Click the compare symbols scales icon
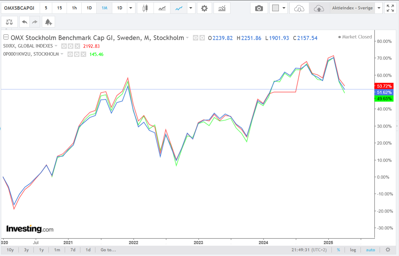Screen dimensions: 399x256 [x=9, y=22]
